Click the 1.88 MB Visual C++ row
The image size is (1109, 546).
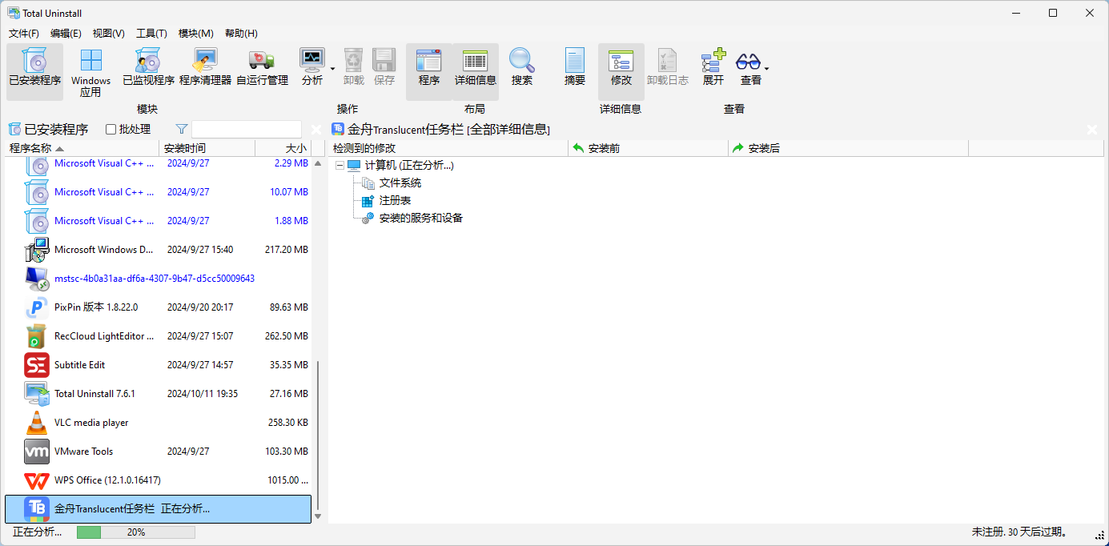click(158, 221)
